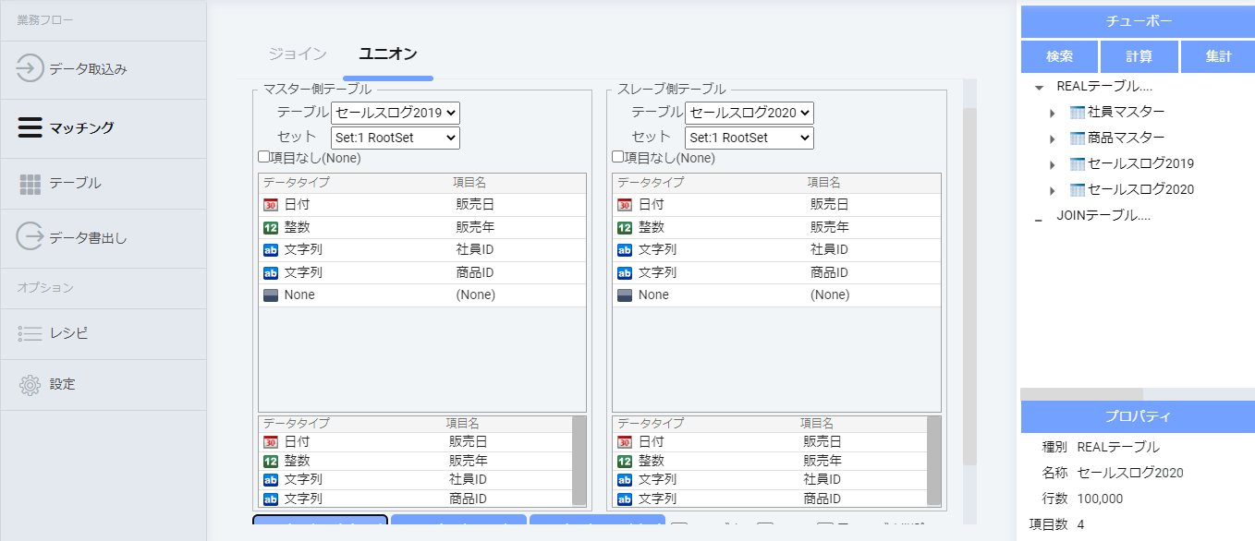
Task: Select master-side 販売年 integer row
Action: [x=421, y=227]
